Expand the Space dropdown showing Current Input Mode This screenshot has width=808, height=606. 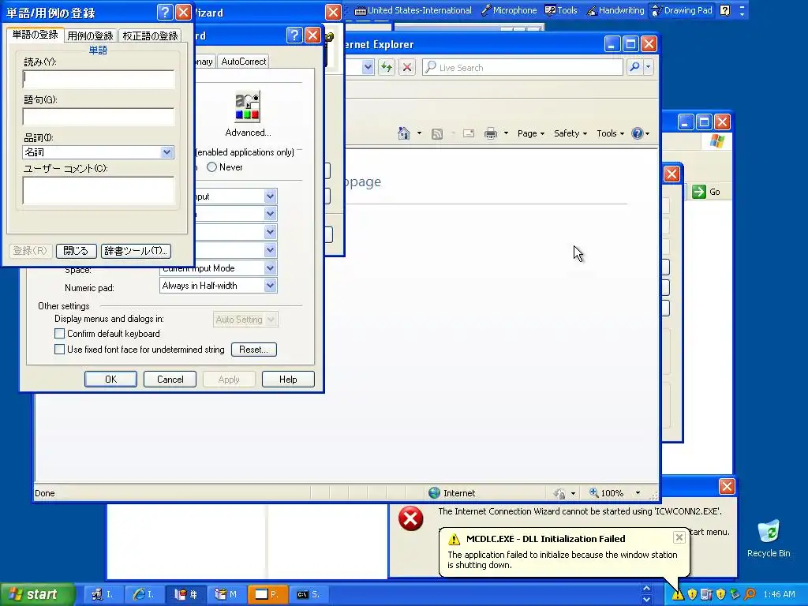(x=270, y=268)
